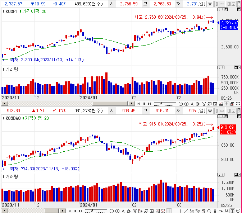Screen dimensions: 242x213
Task: Close the KOSDAQ 거래량 volume pane
Action: pos(239,175)
